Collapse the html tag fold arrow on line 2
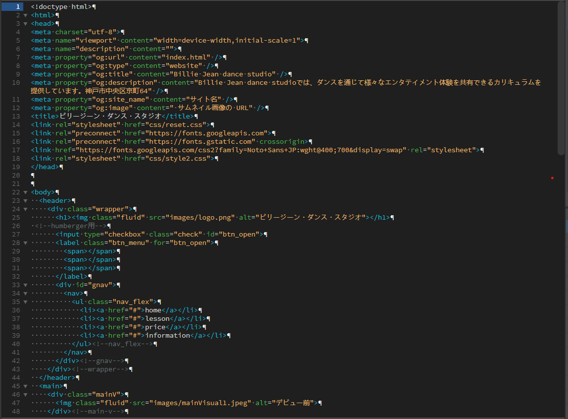This screenshot has width=568, height=419. click(25, 15)
